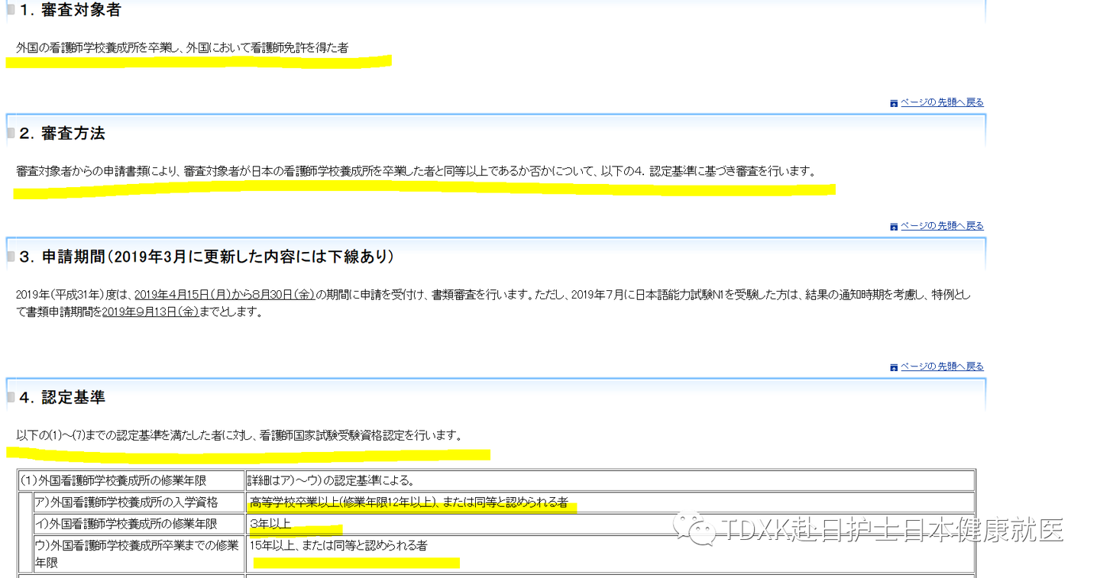1100x578 pixels.
Task: Click table cell "(1)外国看護師学校養成所の修業年限"
Action: pos(131,481)
